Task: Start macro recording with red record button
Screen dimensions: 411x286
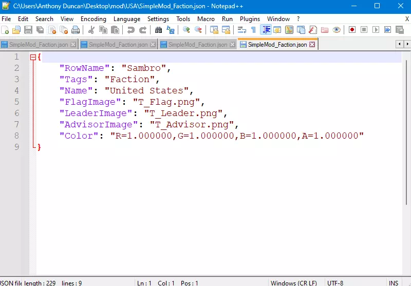Action: [352, 30]
